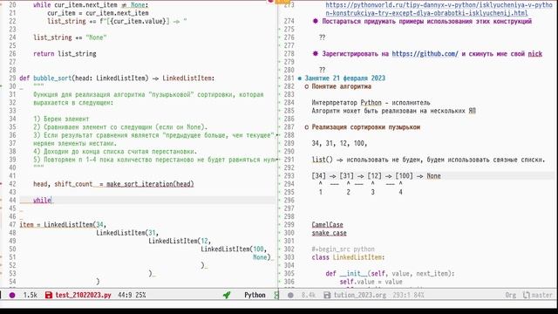Click docstring line '4) Доходим до конца списка'
This screenshot has height=314, width=558.
click(x=115, y=152)
